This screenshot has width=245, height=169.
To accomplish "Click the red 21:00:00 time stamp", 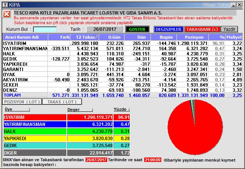I will click(153, 160).
